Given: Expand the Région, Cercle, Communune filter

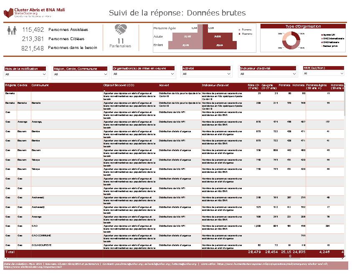Looking at the screenshot, I should click(80, 74).
